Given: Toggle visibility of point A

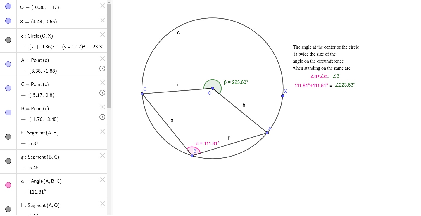Looking at the screenshot, I should coord(8,64).
